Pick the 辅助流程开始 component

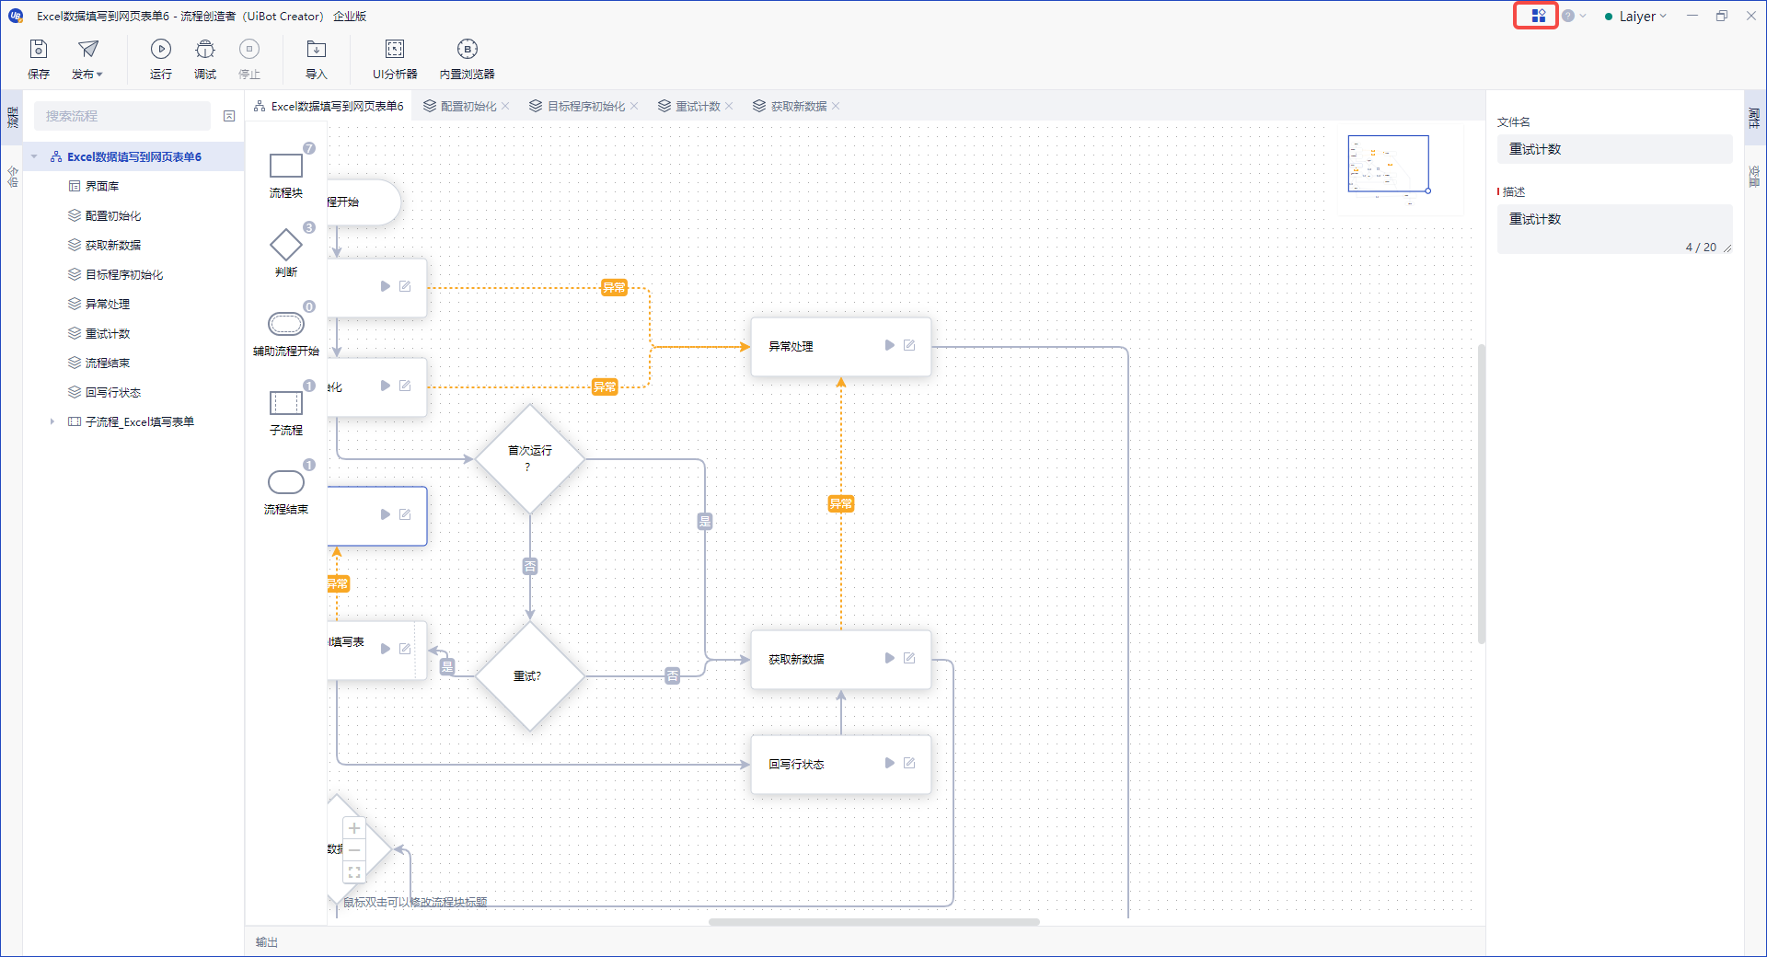(286, 332)
